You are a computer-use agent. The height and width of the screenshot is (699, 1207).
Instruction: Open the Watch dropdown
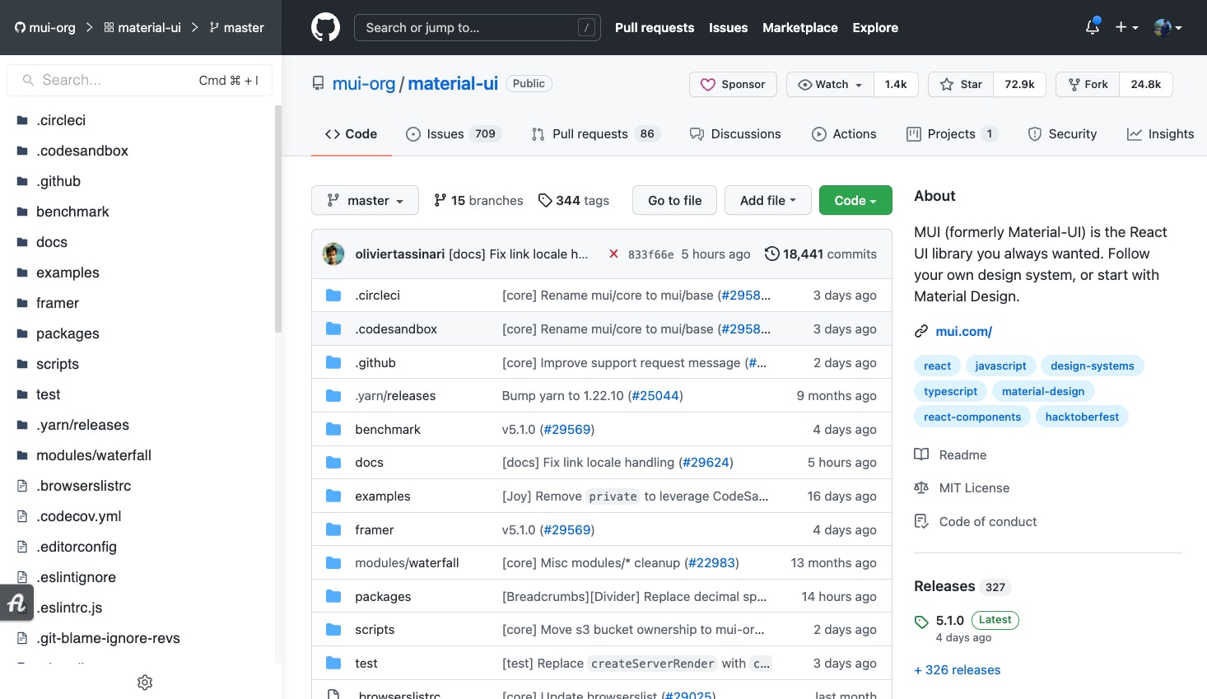coord(830,84)
